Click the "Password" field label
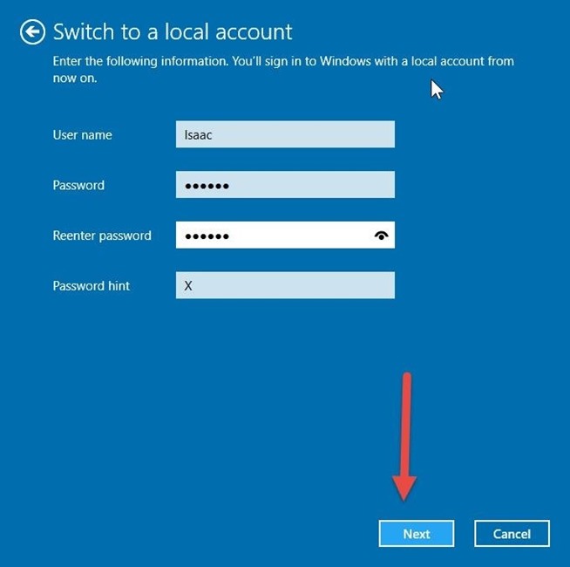 click(x=78, y=185)
